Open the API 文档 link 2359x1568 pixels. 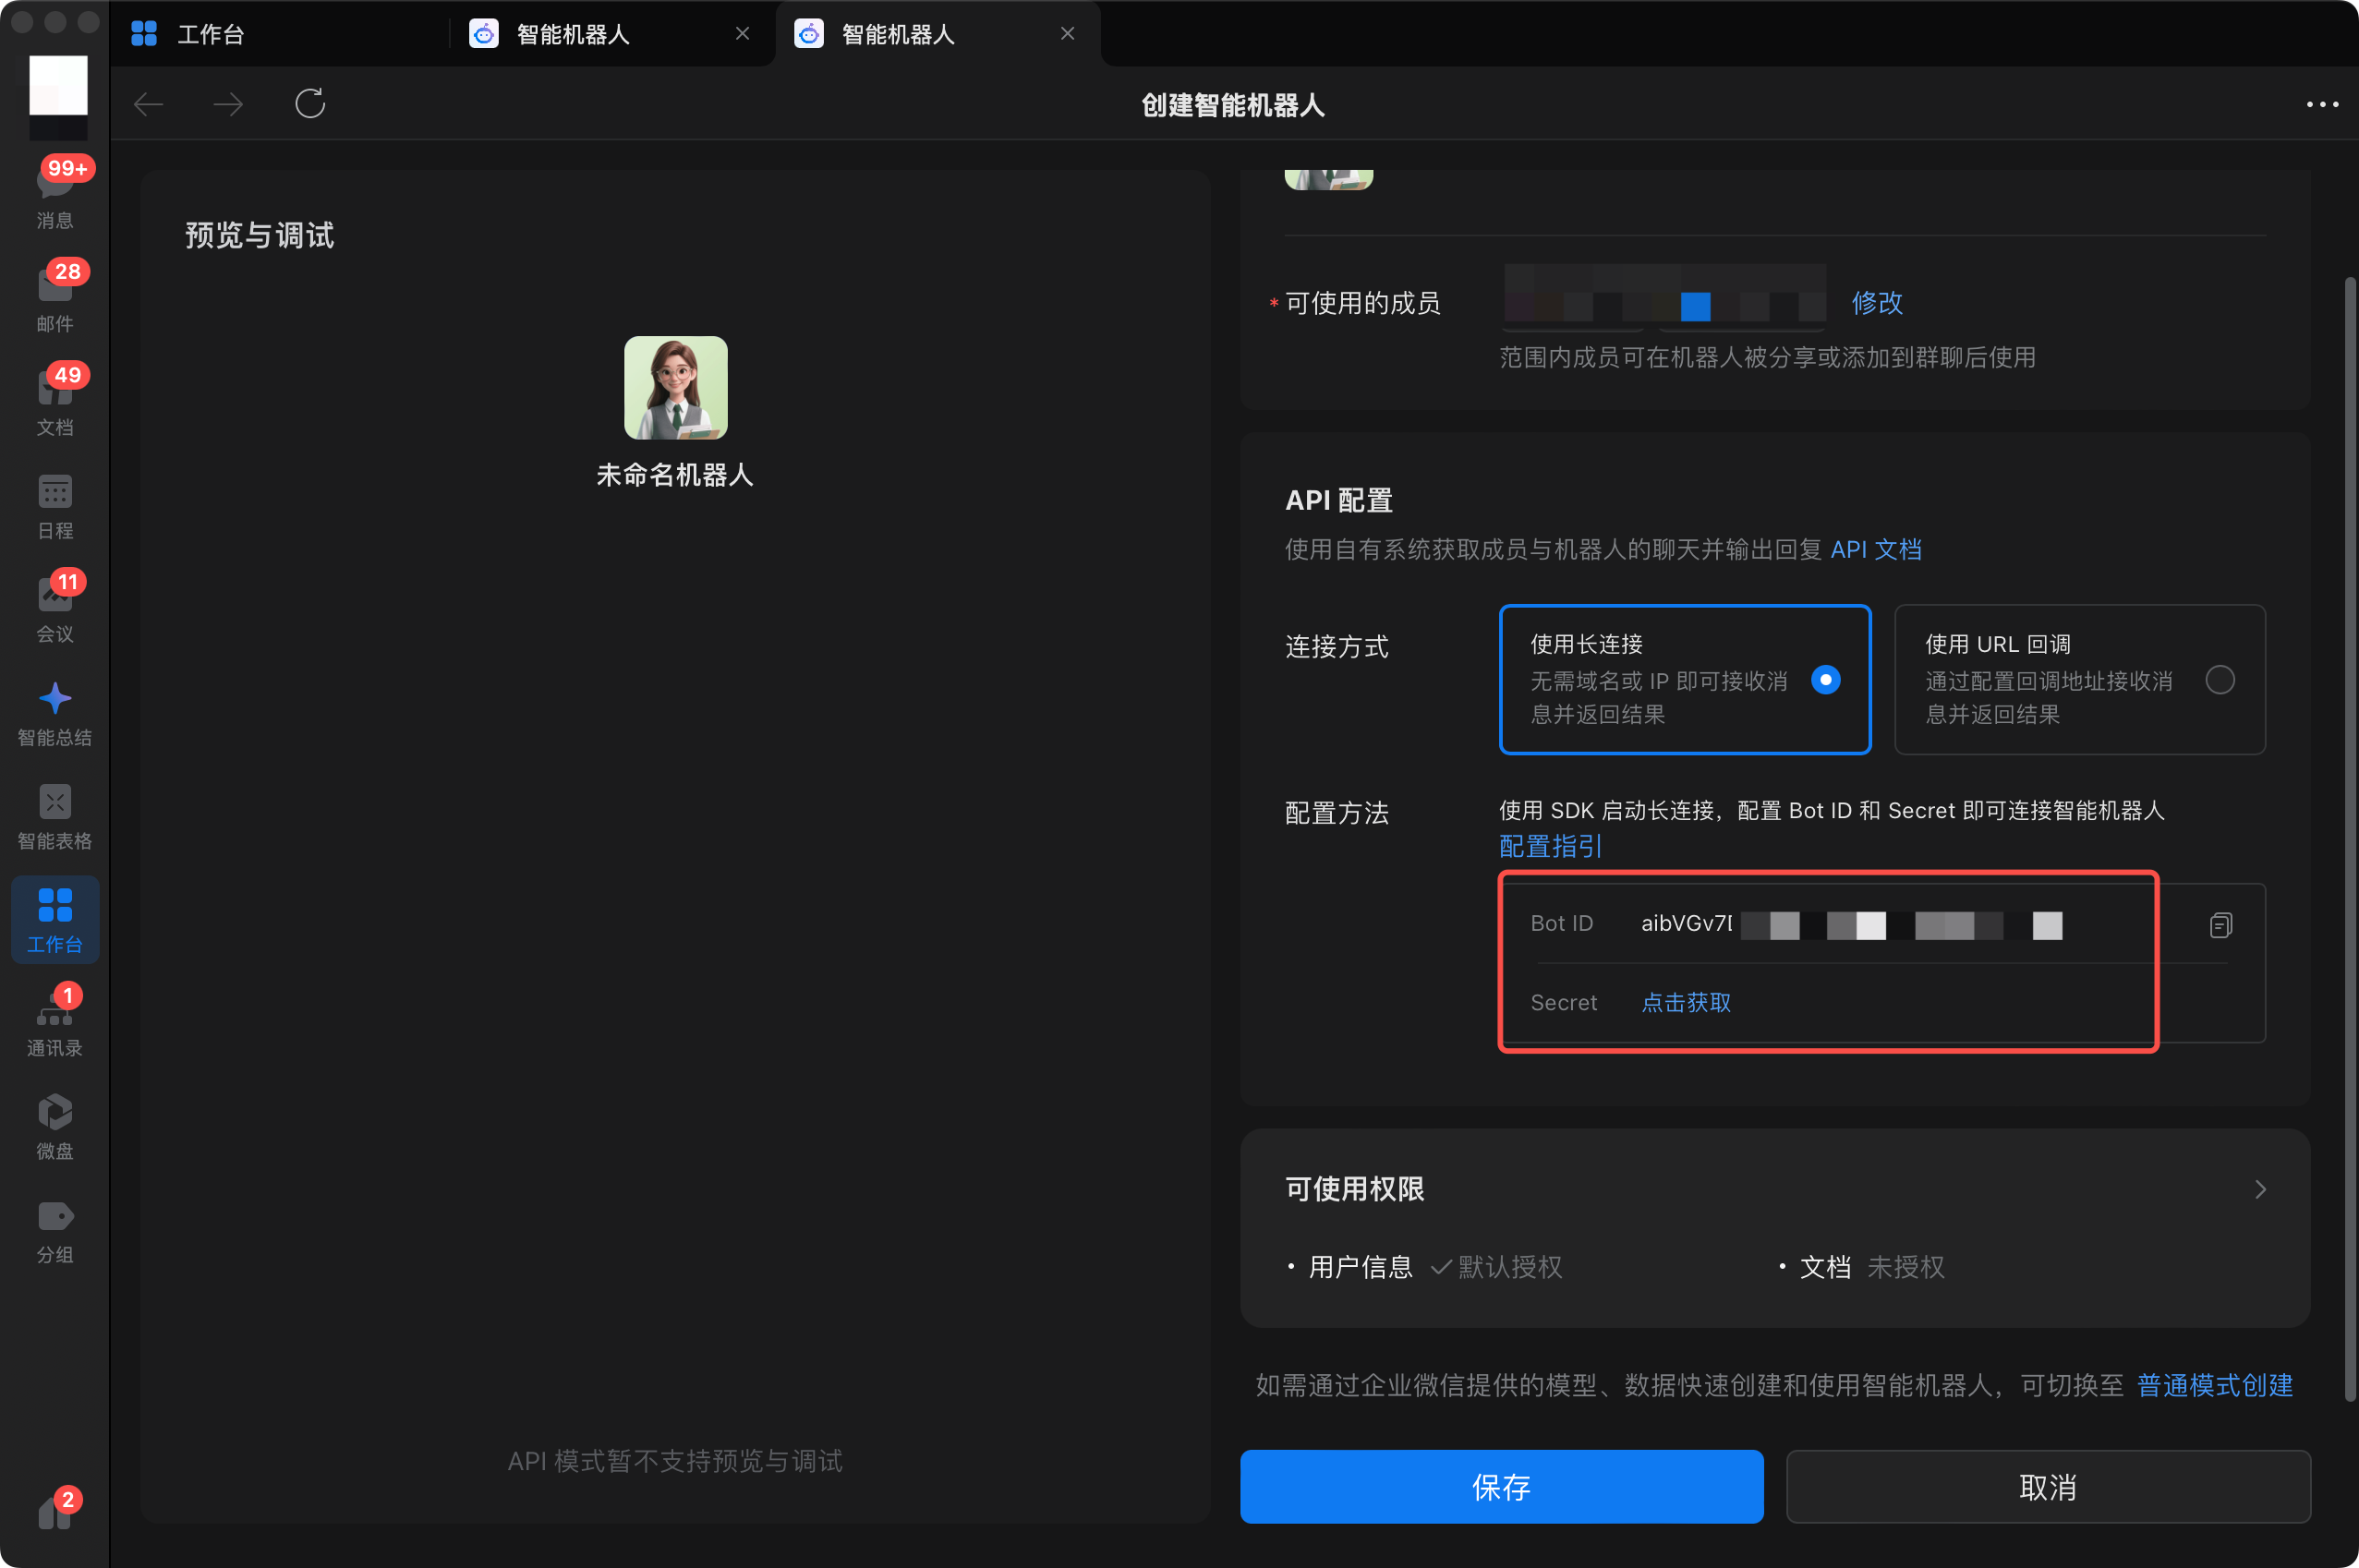[x=1877, y=549]
